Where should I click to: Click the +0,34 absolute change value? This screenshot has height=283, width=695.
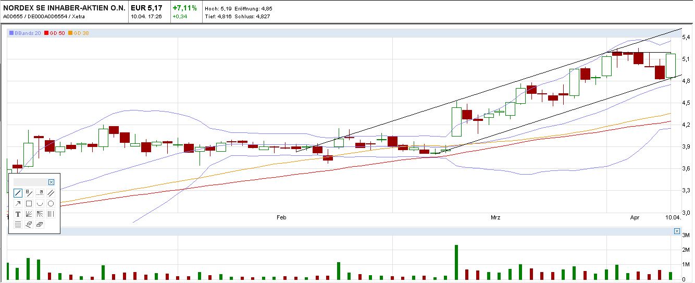tap(180, 17)
